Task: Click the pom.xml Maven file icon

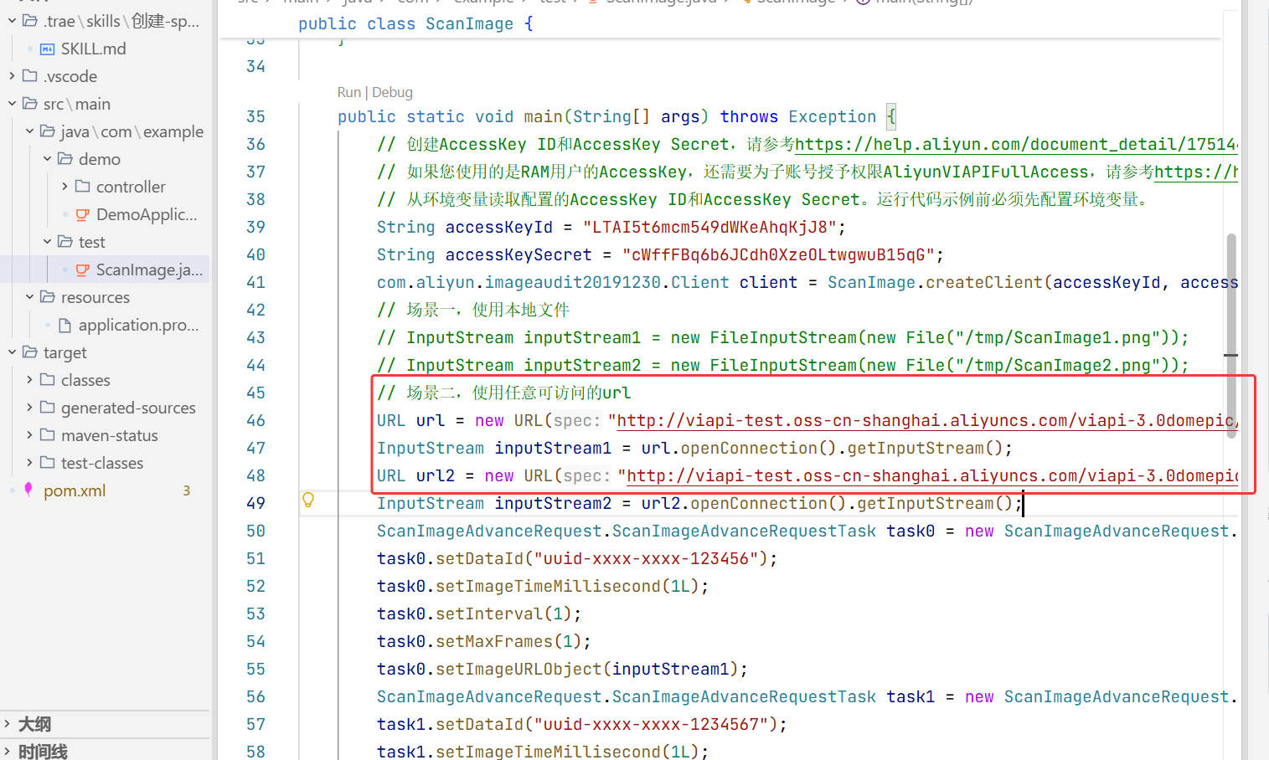Action: tap(29, 490)
